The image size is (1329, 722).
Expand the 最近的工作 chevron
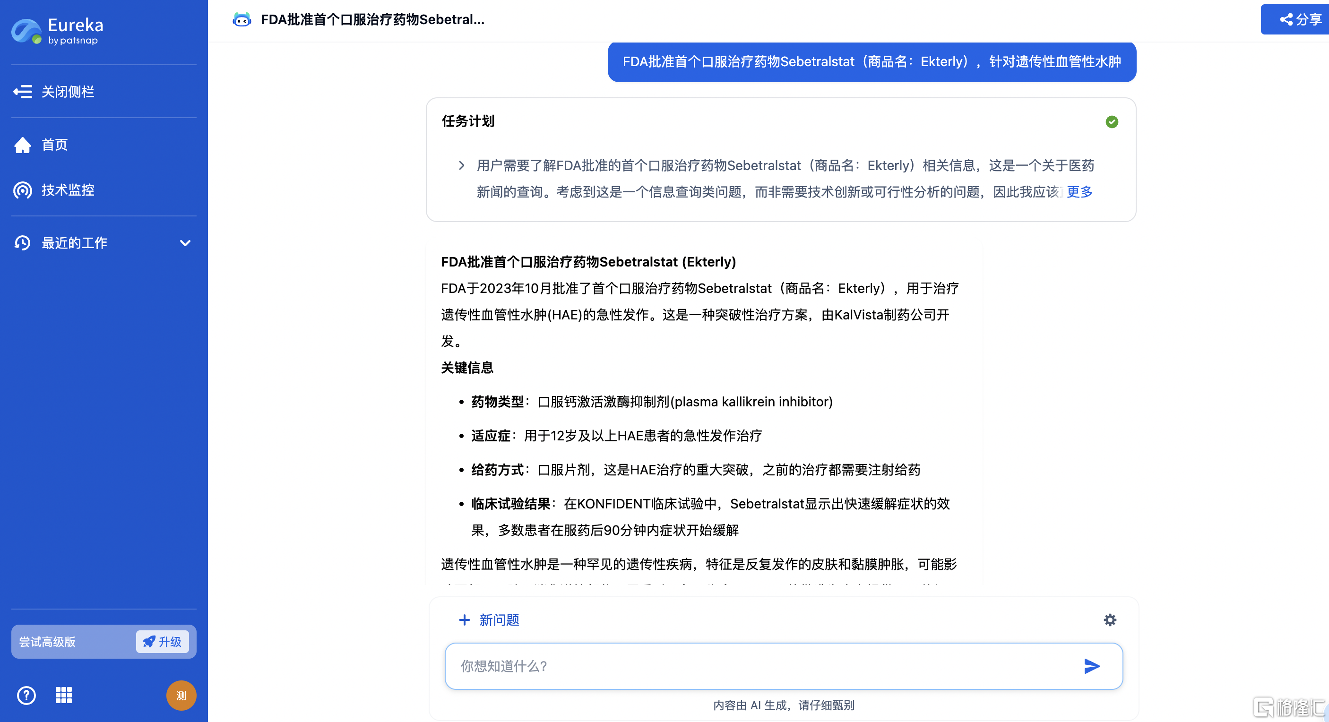185,243
